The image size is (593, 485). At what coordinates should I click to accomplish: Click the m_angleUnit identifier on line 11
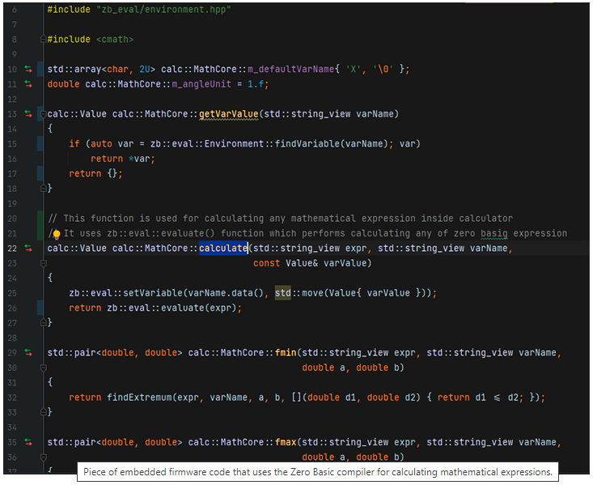[201, 84]
